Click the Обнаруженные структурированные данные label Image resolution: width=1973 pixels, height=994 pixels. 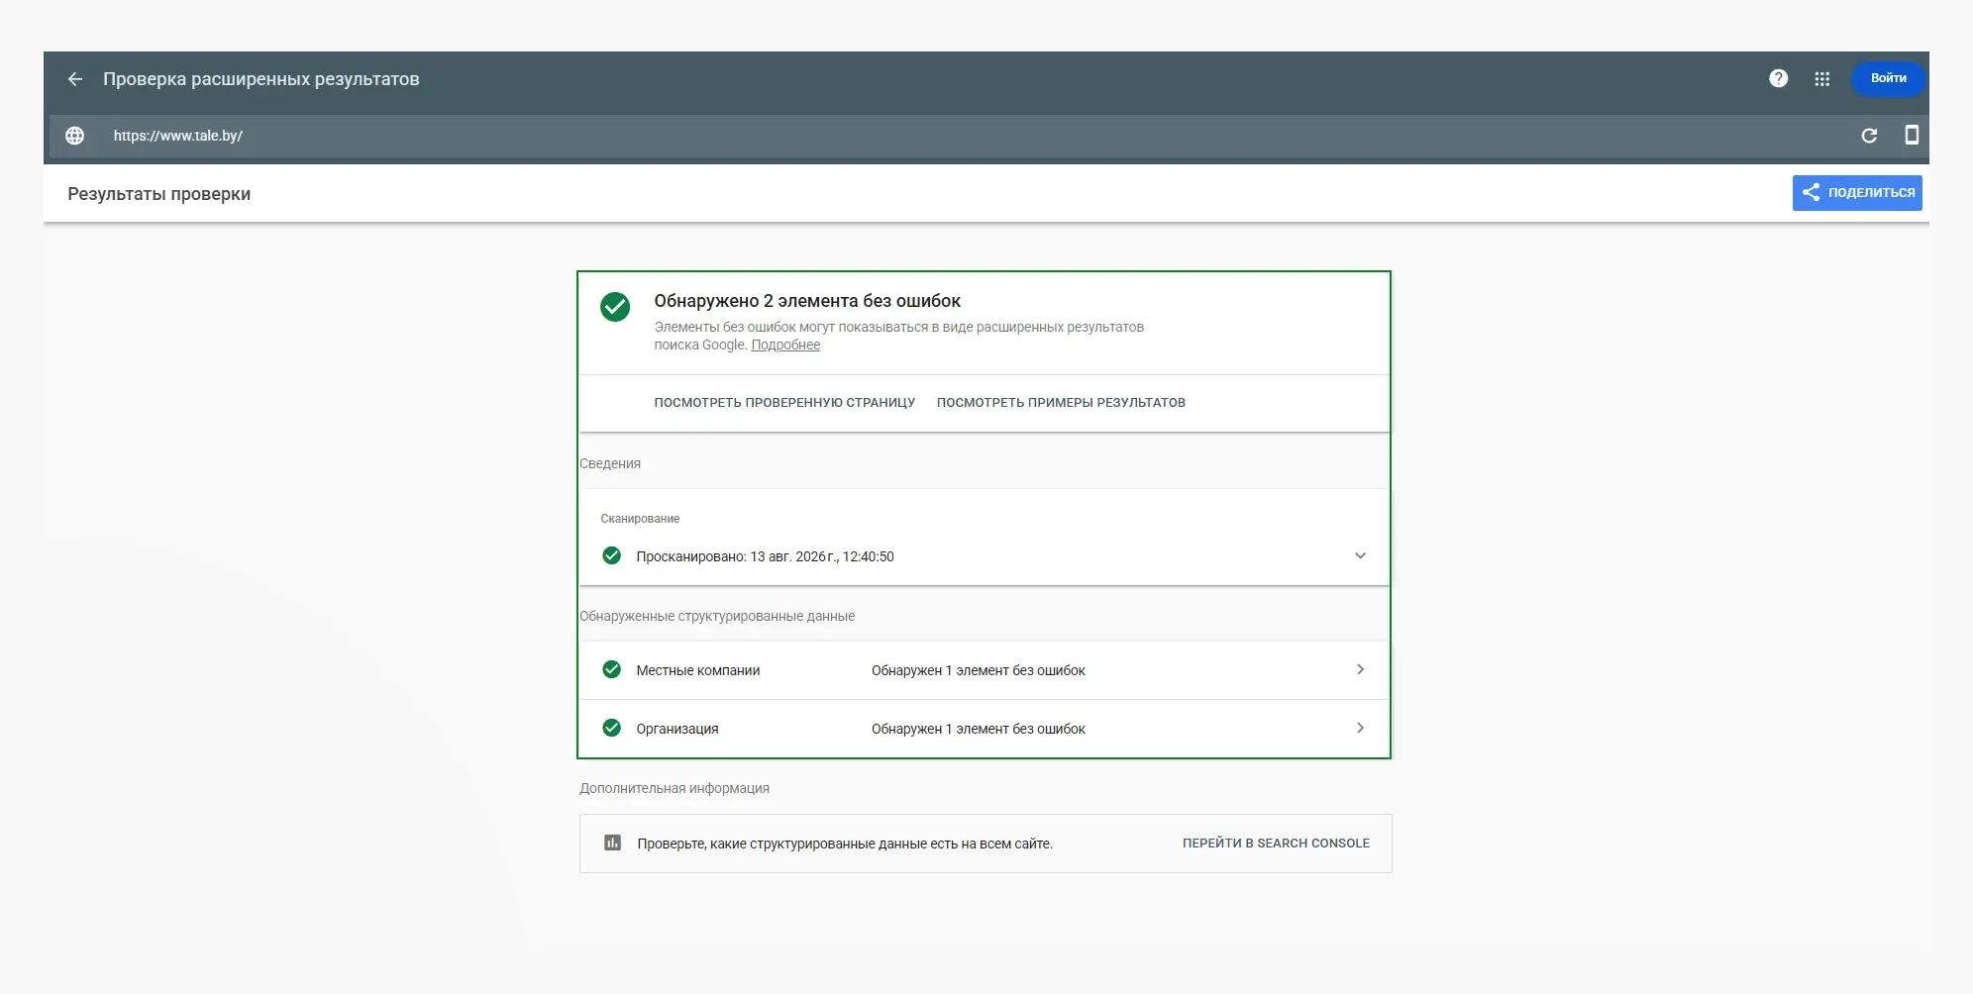(x=717, y=616)
